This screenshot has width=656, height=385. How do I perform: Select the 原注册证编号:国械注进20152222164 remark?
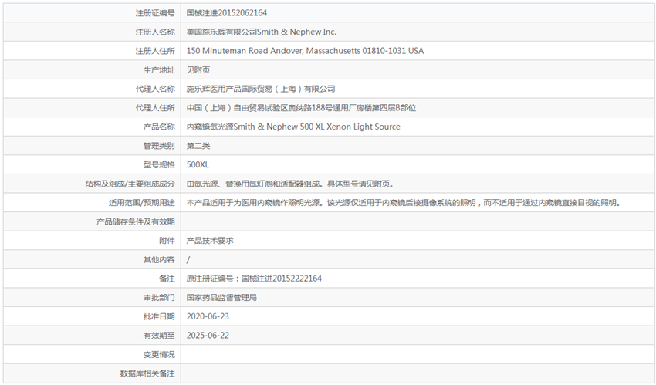254,279
